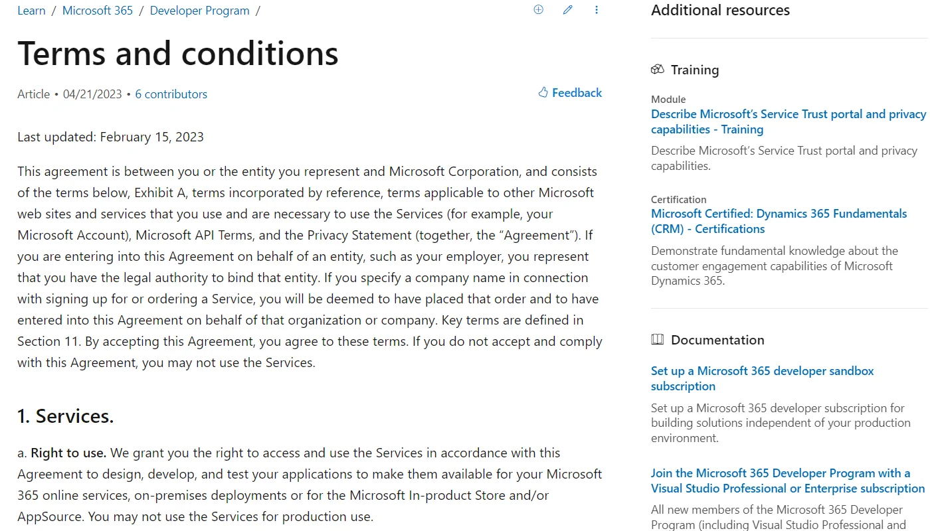Click the Documentation book icon in the sidebar

coord(657,339)
